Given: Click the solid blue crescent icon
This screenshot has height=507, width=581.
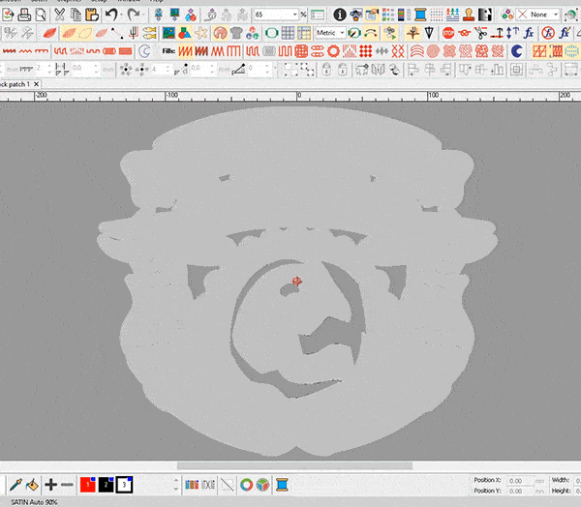Looking at the screenshot, I should pyautogui.click(x=516, y=51).
